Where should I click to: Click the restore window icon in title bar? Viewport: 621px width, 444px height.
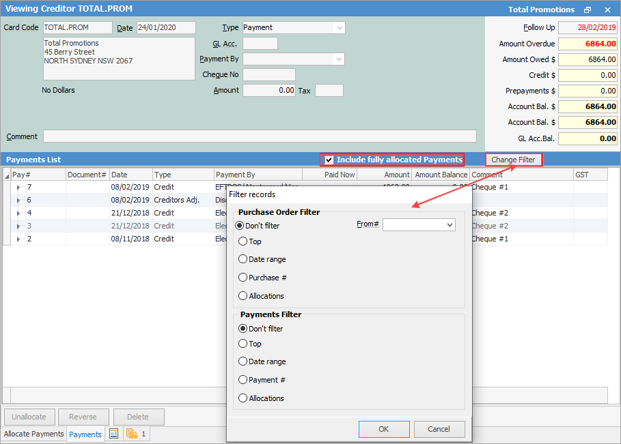(588, 10)
